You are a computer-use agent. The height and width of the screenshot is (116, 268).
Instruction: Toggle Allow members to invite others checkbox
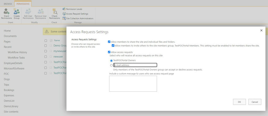[113, 46]
